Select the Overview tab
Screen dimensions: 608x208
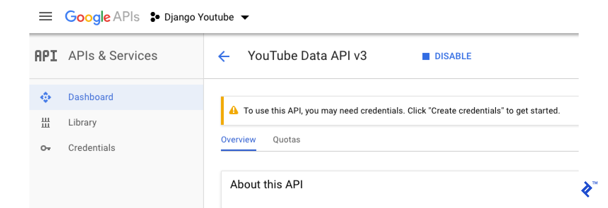pyautogui.click(x=238, y=140)
